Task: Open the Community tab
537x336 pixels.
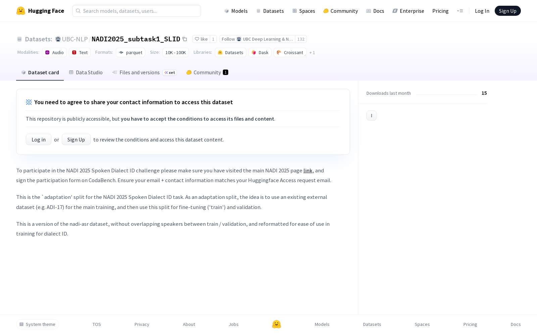Action: [x=207, y=72]
